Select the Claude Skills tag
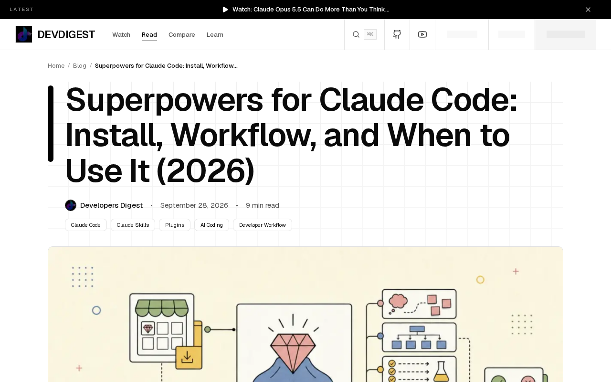 click(x=133, y=225)
